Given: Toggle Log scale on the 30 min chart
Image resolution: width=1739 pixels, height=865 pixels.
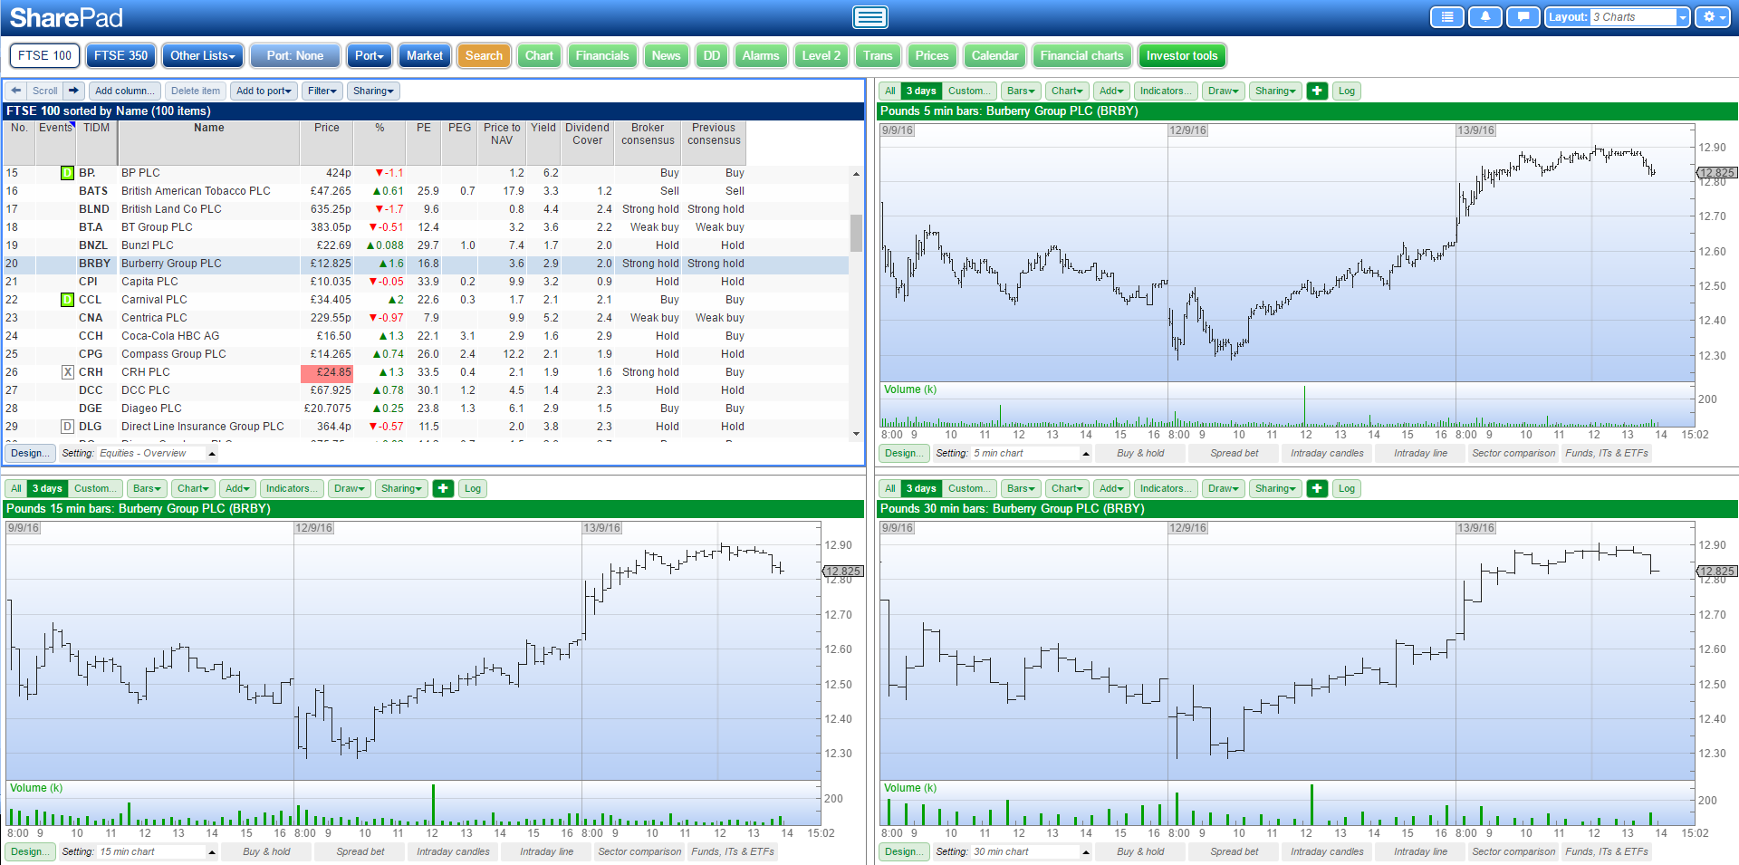Looking at the screenshot, I should (1347, 488).
